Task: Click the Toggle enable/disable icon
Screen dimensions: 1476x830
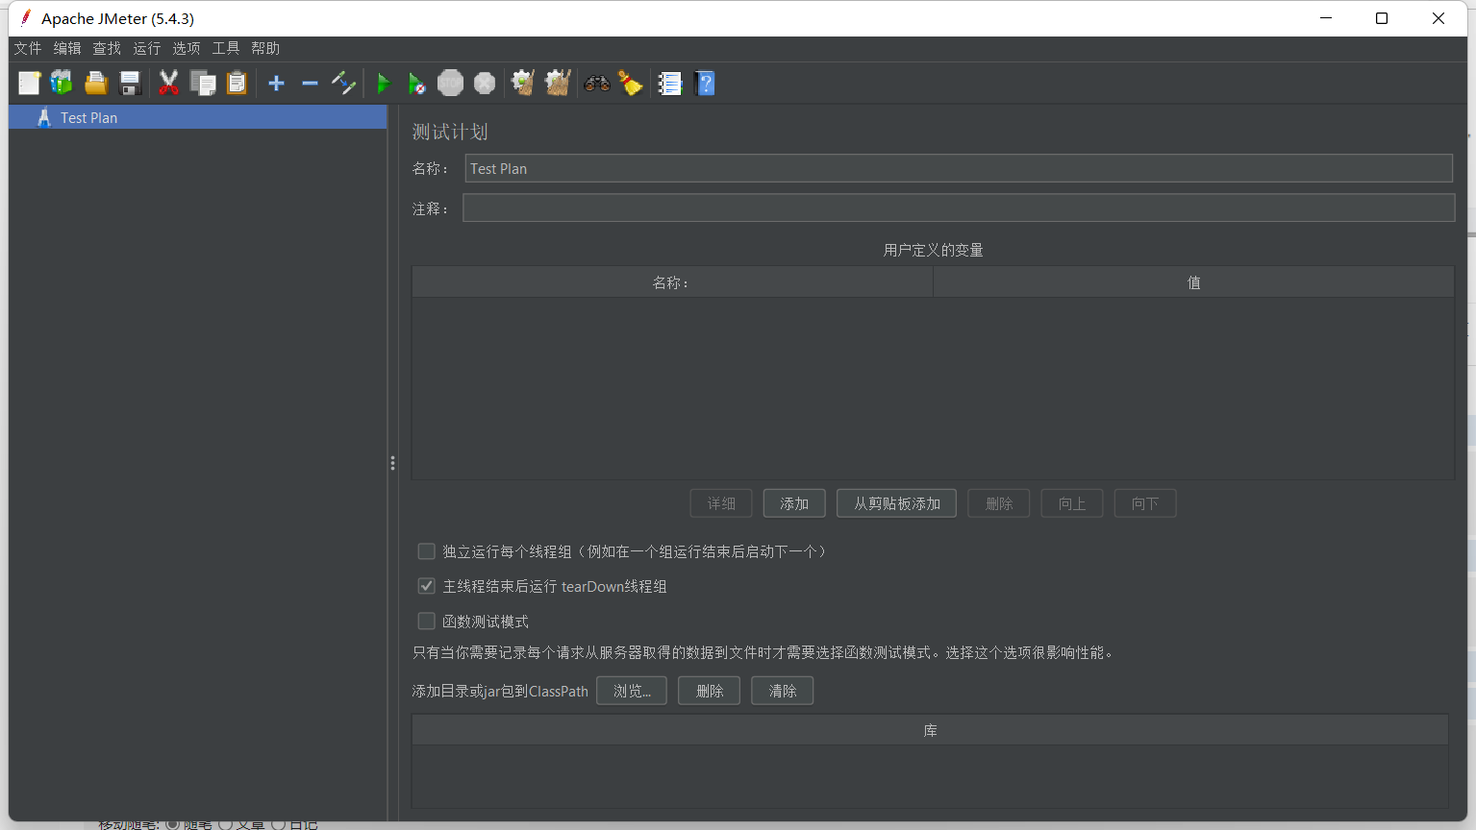Action: point(343,84)
